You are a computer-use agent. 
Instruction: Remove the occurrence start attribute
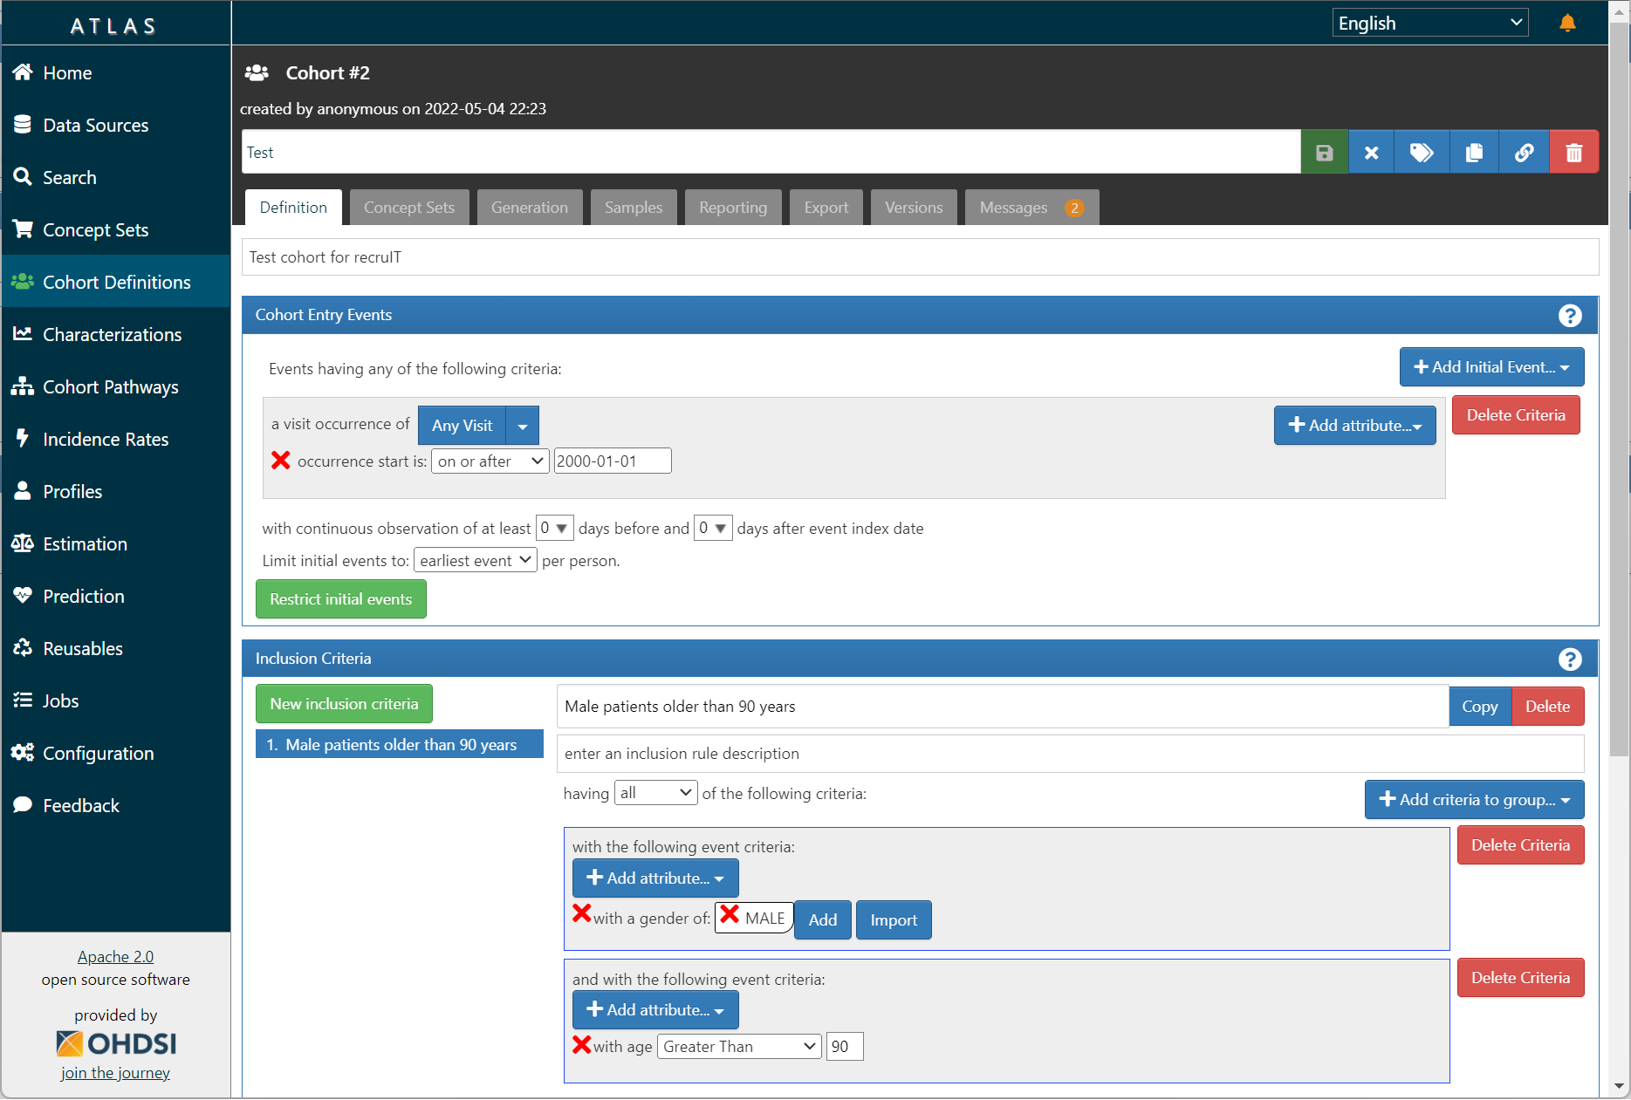[281, 461]
